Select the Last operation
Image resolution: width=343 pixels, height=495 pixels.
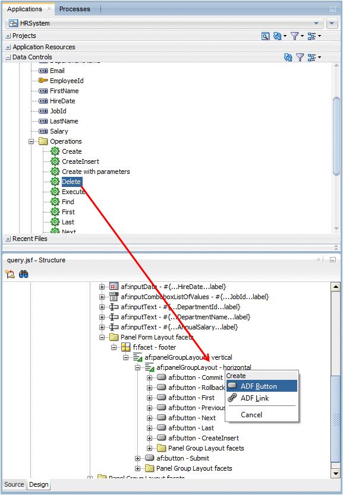coord(68,222)
